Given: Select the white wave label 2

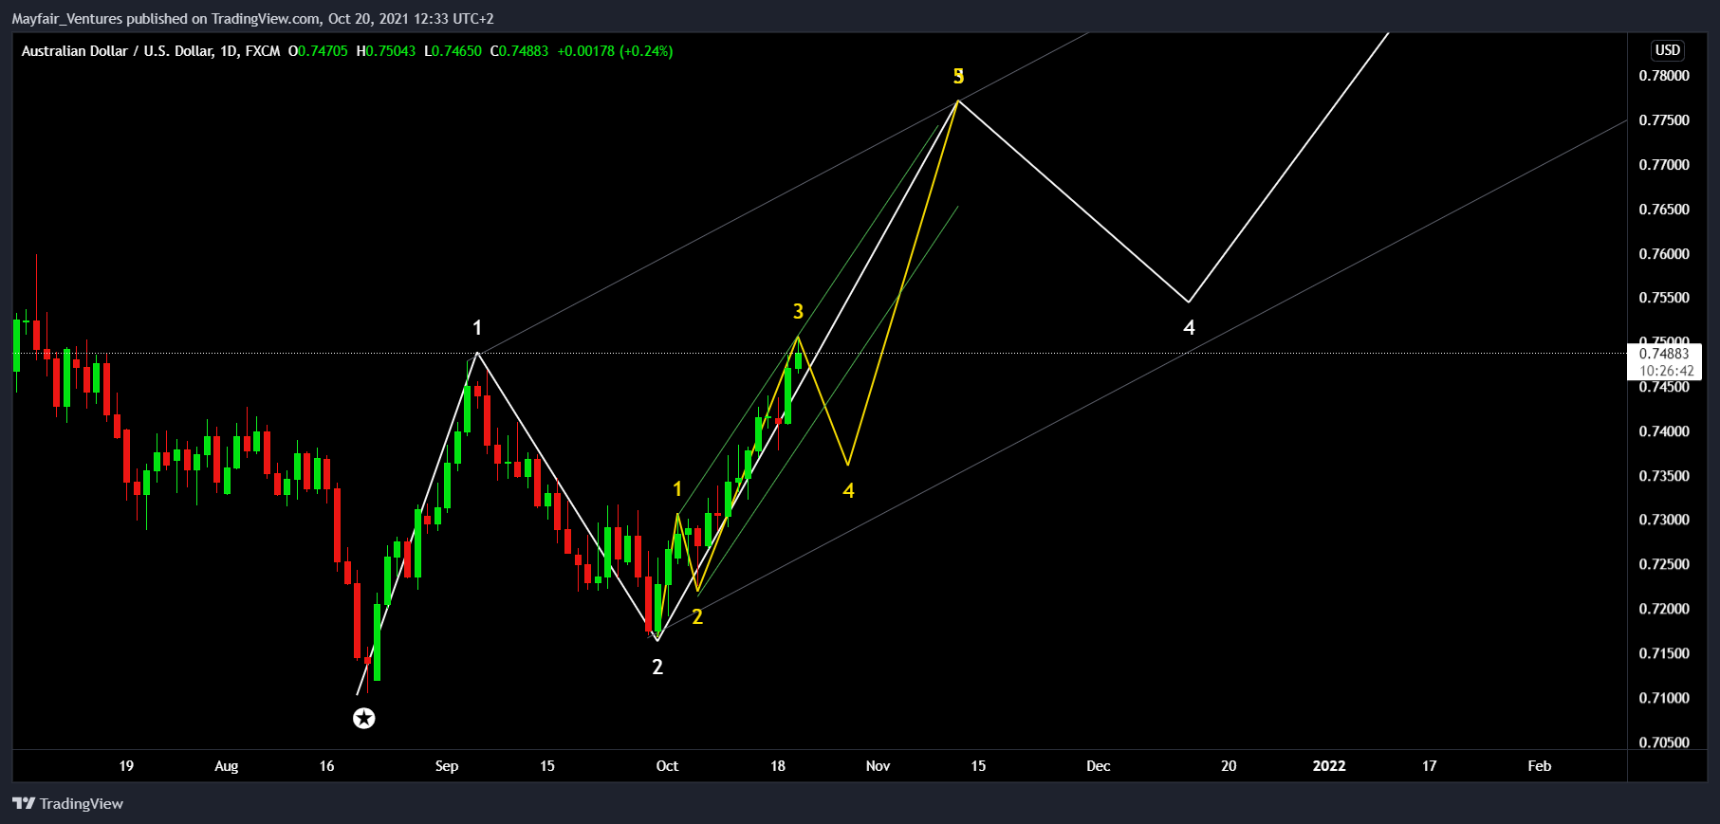Looking at the screenshot, I should point(657,668).
